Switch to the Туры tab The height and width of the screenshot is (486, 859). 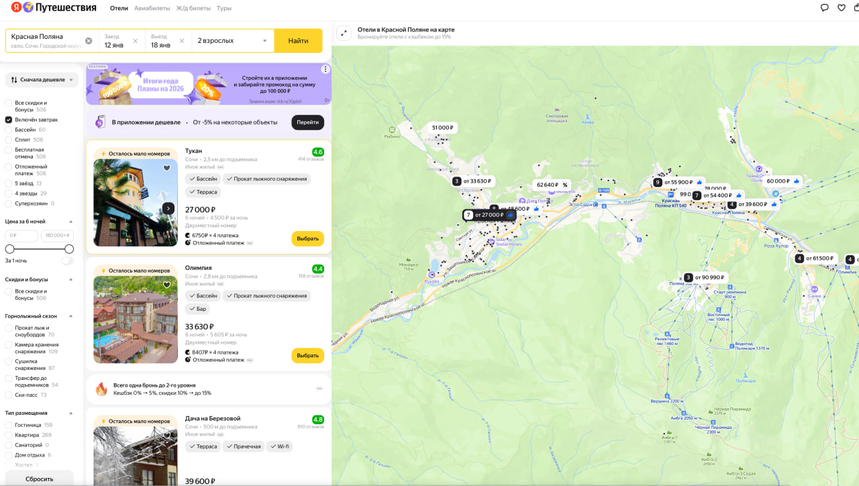[224, 8]
